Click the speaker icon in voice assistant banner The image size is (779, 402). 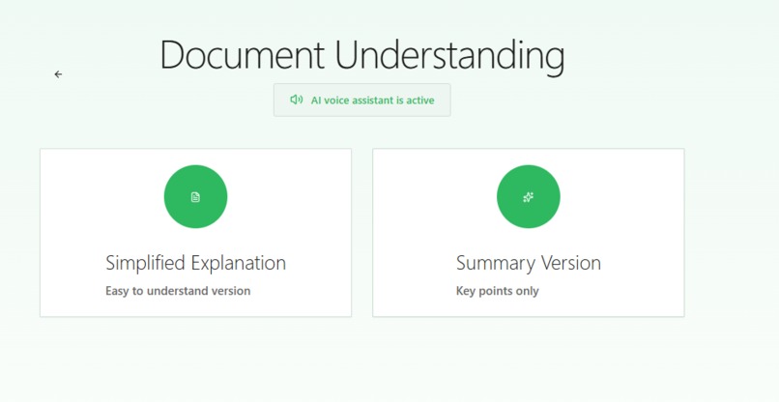coord(296,100)
